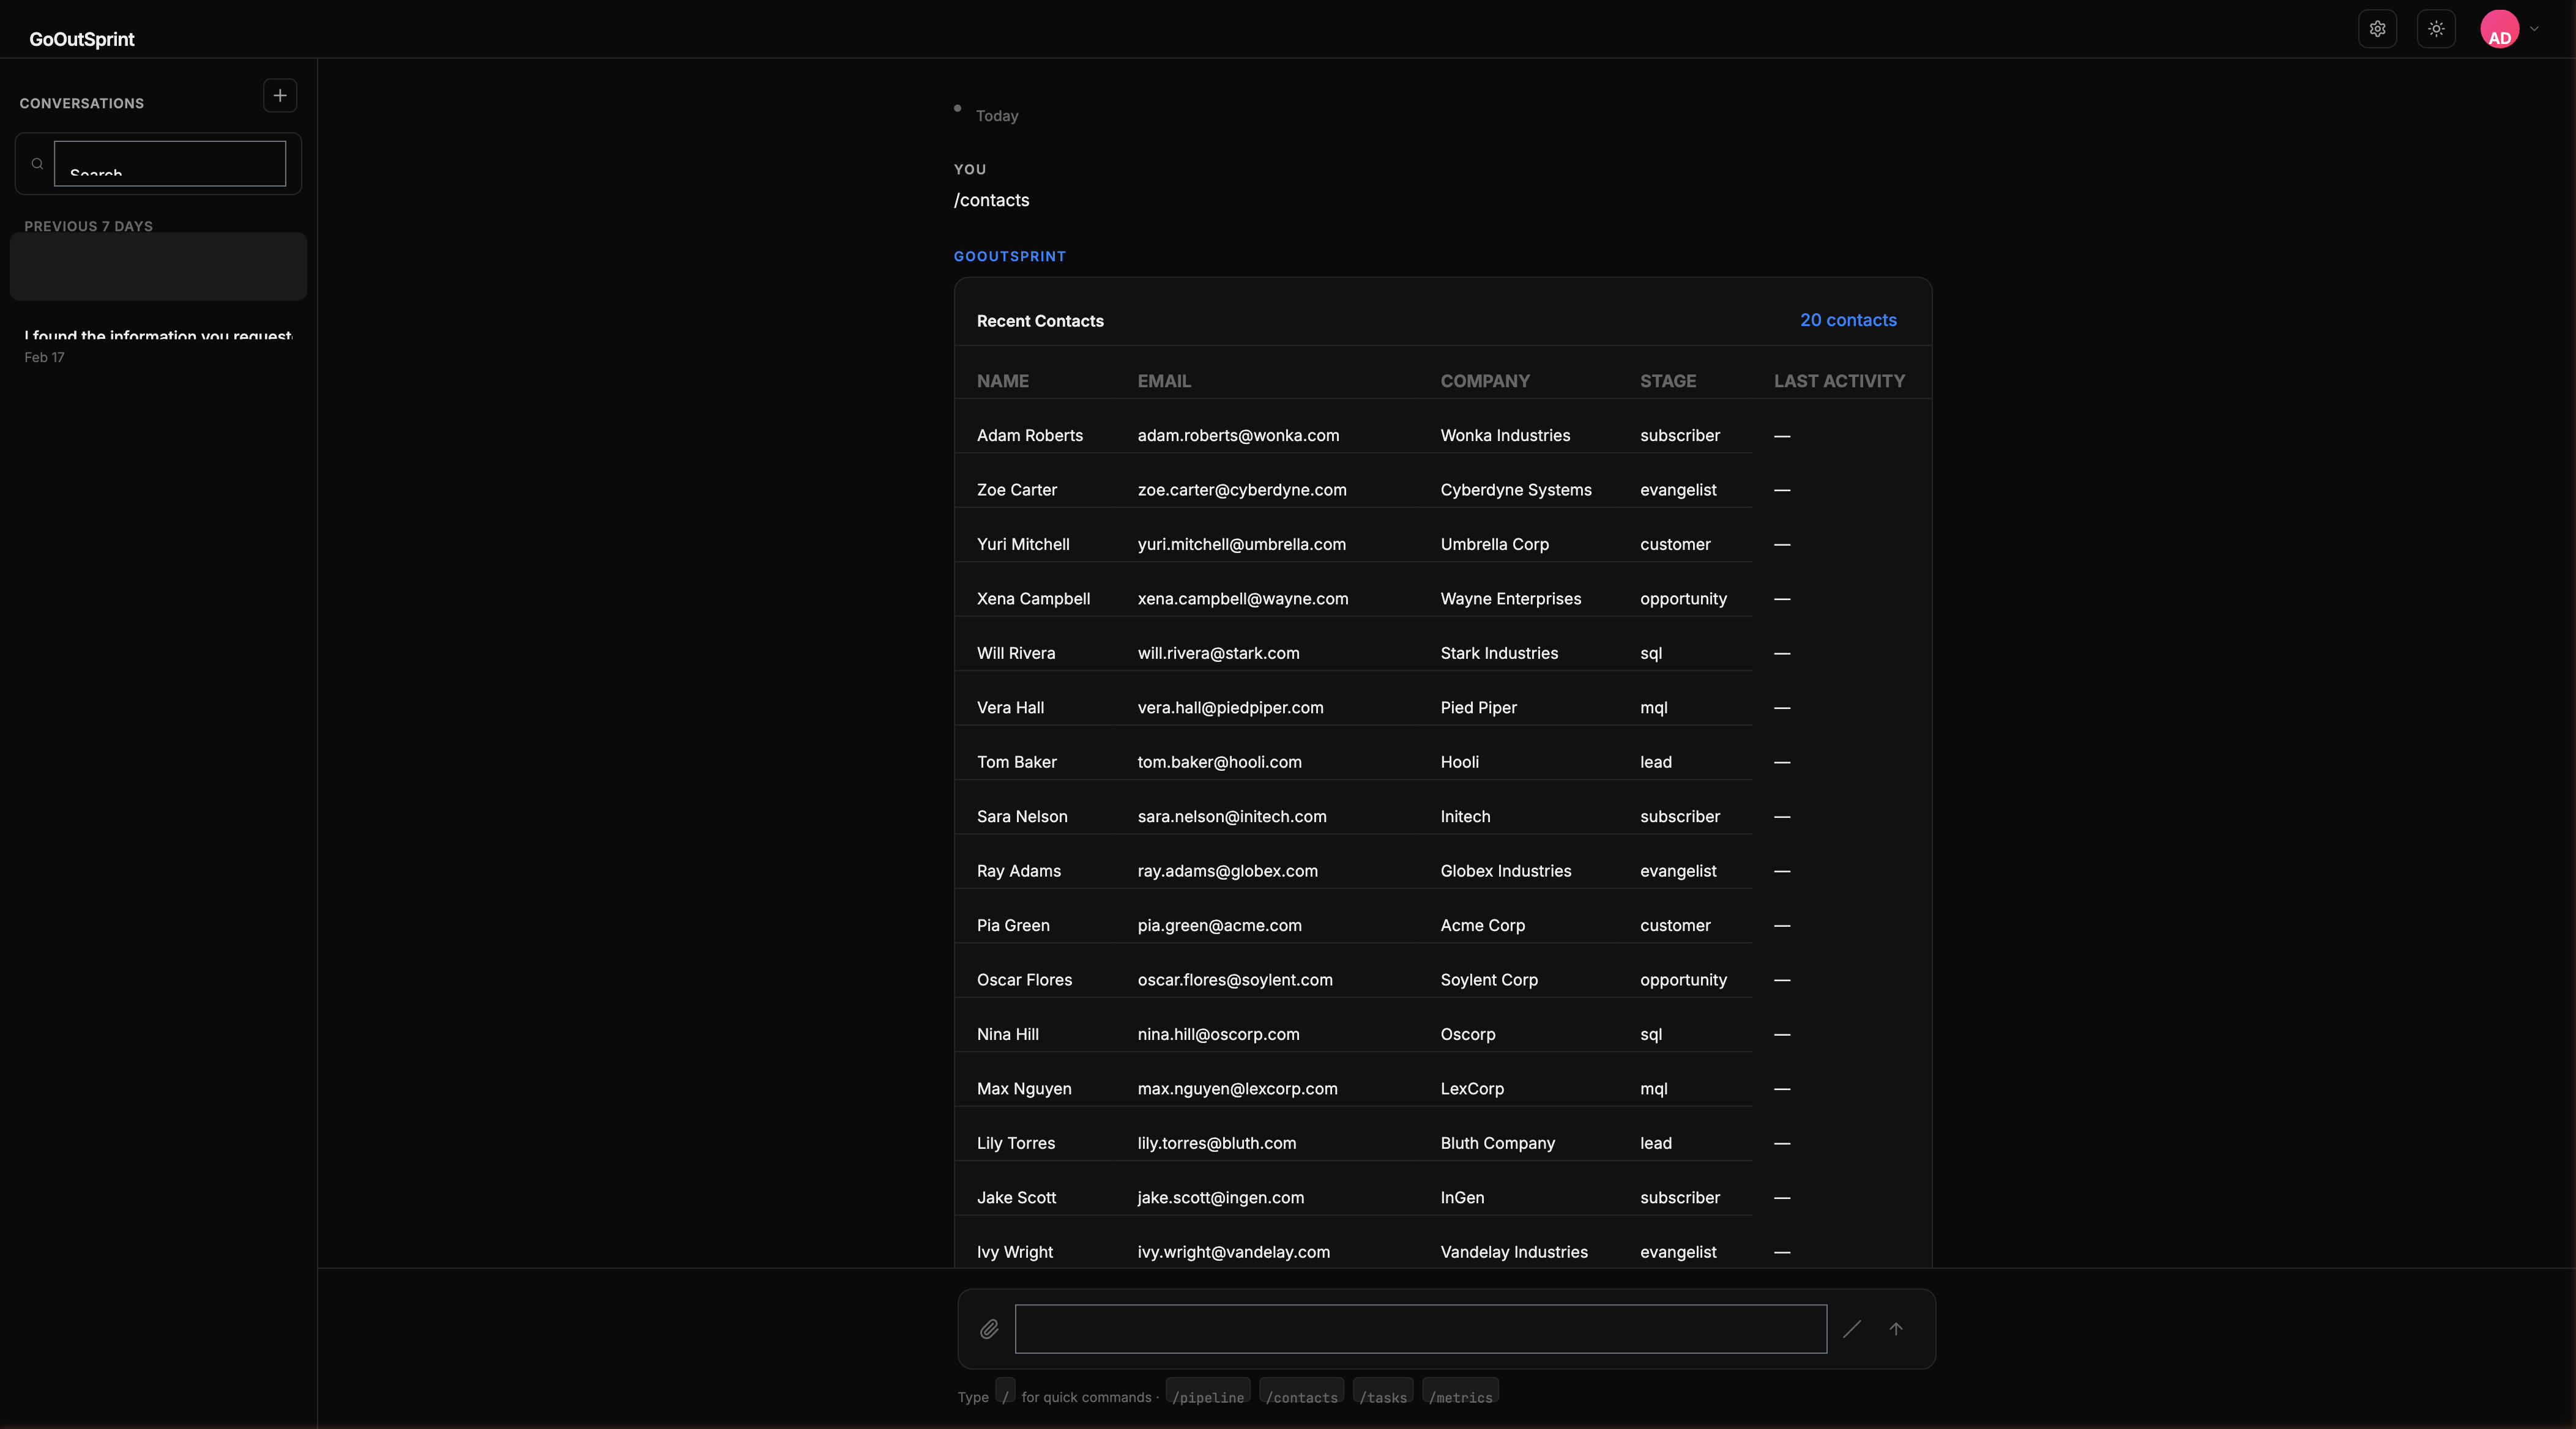Open the settings gear icon
This screenshot has width=2576, height=1429.
[2377, 29]
